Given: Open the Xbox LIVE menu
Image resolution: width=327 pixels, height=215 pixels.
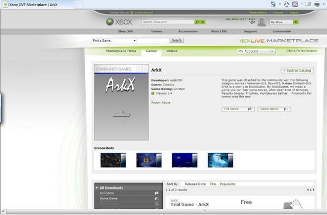Looking at the screenshot, I should pos(219,31).
